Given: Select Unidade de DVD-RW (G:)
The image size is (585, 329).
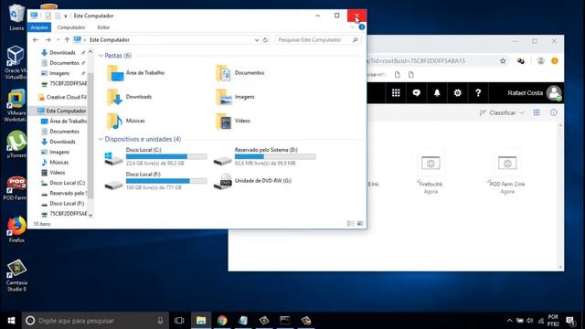Looking at the screenshot, I should (x=252, y=181).
